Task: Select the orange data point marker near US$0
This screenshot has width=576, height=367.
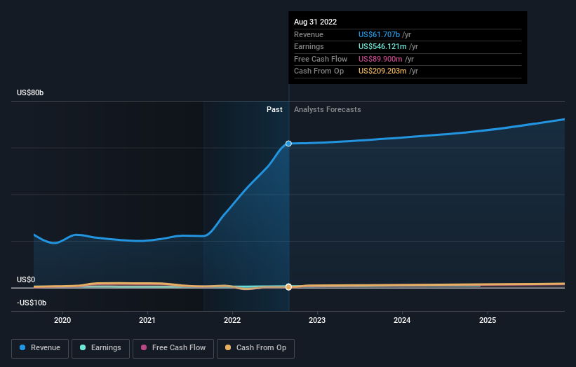Action: click(289, 286)
